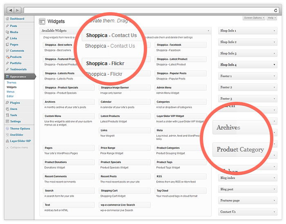Click the browser forward arrow button
This screenshot has height=224, width=286.
(18, 10)
